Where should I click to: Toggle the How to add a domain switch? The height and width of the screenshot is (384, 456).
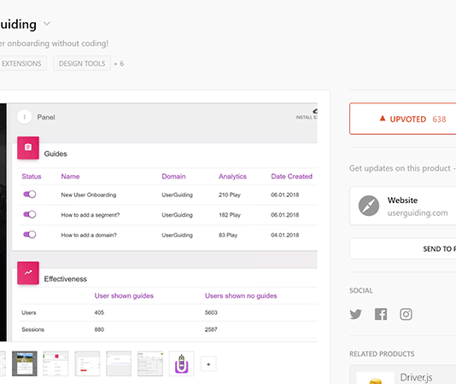30,235
